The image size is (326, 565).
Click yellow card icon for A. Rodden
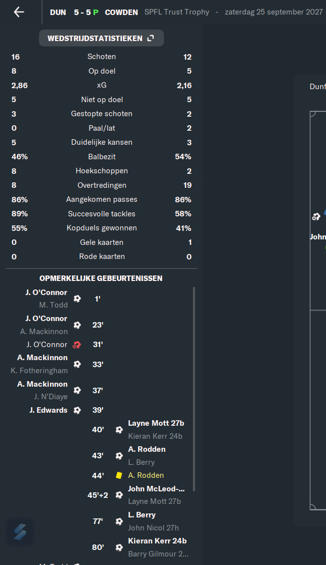118,475
